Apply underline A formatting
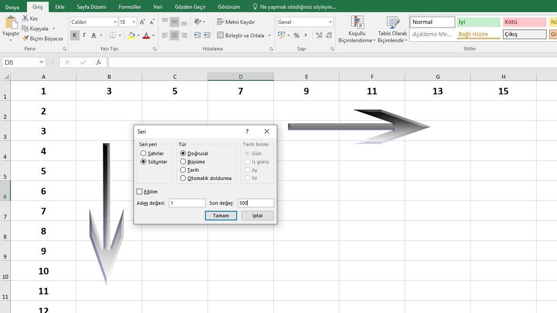Screen dimensions: 557x313 point(94,36)
